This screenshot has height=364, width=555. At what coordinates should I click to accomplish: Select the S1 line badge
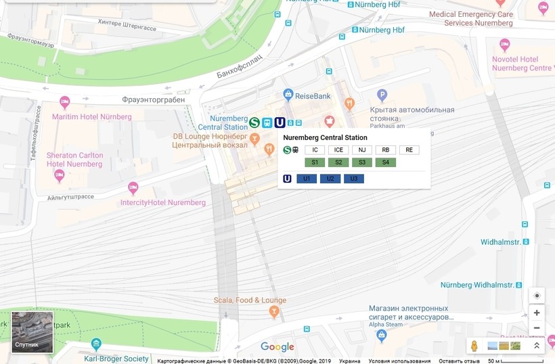[315, 162]
